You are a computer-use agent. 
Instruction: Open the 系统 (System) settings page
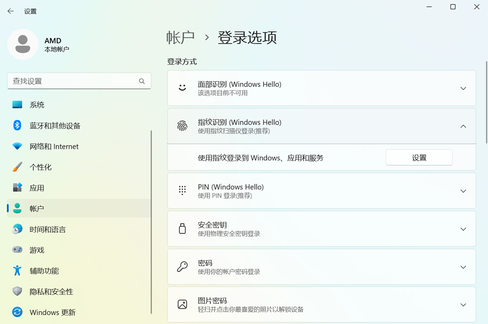coord(37,105)
